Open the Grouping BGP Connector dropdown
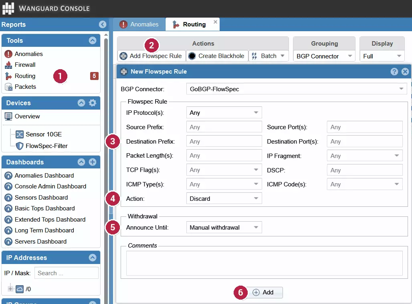 pyautogui.click(x=324, y=56)
